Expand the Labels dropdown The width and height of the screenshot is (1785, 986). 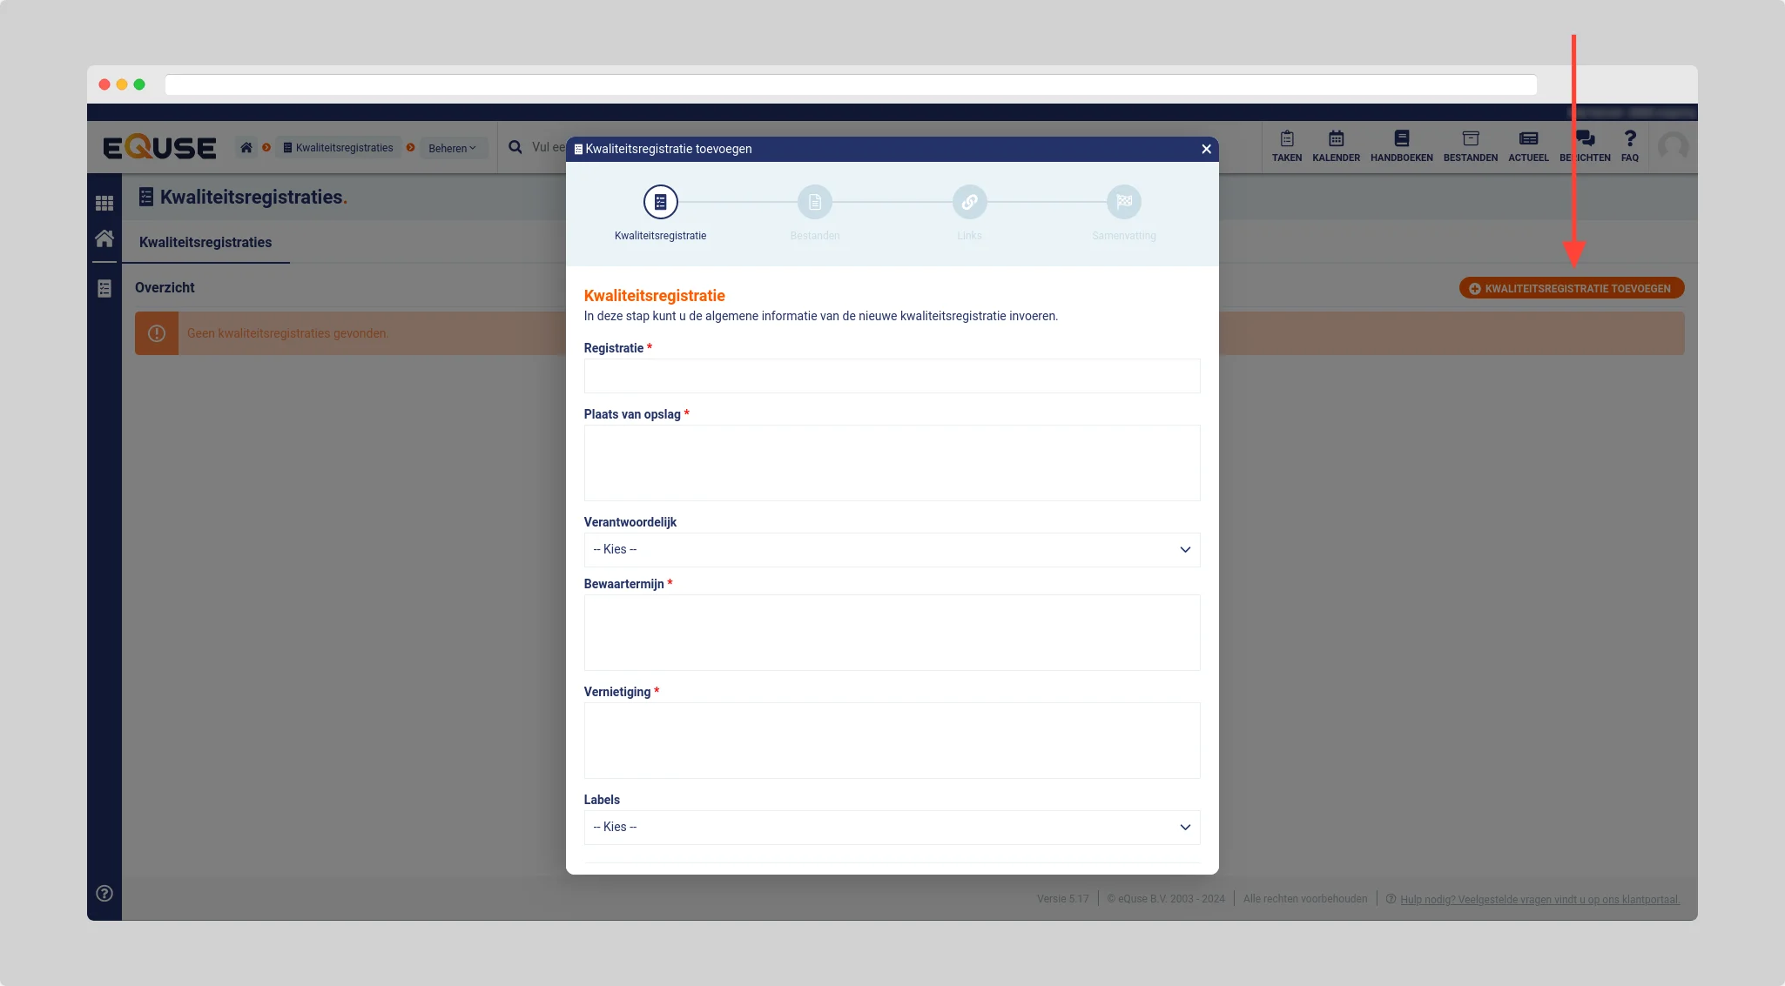click(x=892, y=827)
